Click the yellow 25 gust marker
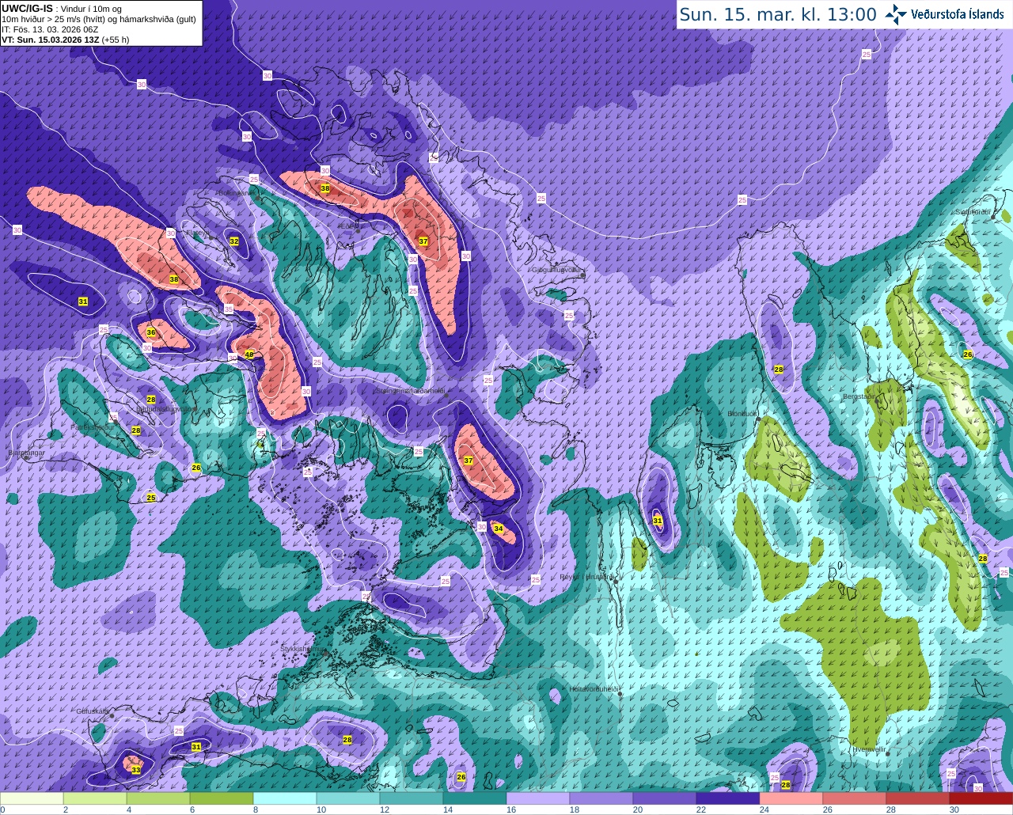The image size is (1013, 815). click(x=151, y=497)
